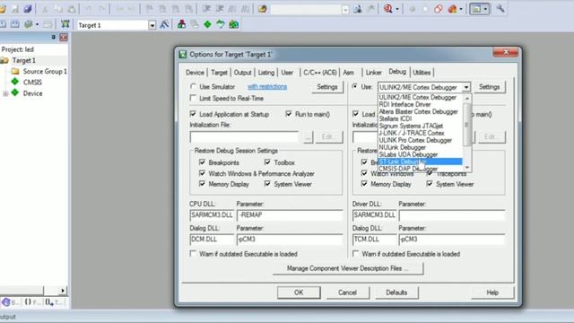The image size is (574, 323).
Task: Click the Device component diamond icon
Action: 15,92
